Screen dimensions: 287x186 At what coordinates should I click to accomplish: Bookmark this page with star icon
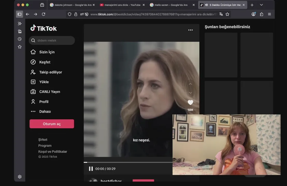pos(227,14)
